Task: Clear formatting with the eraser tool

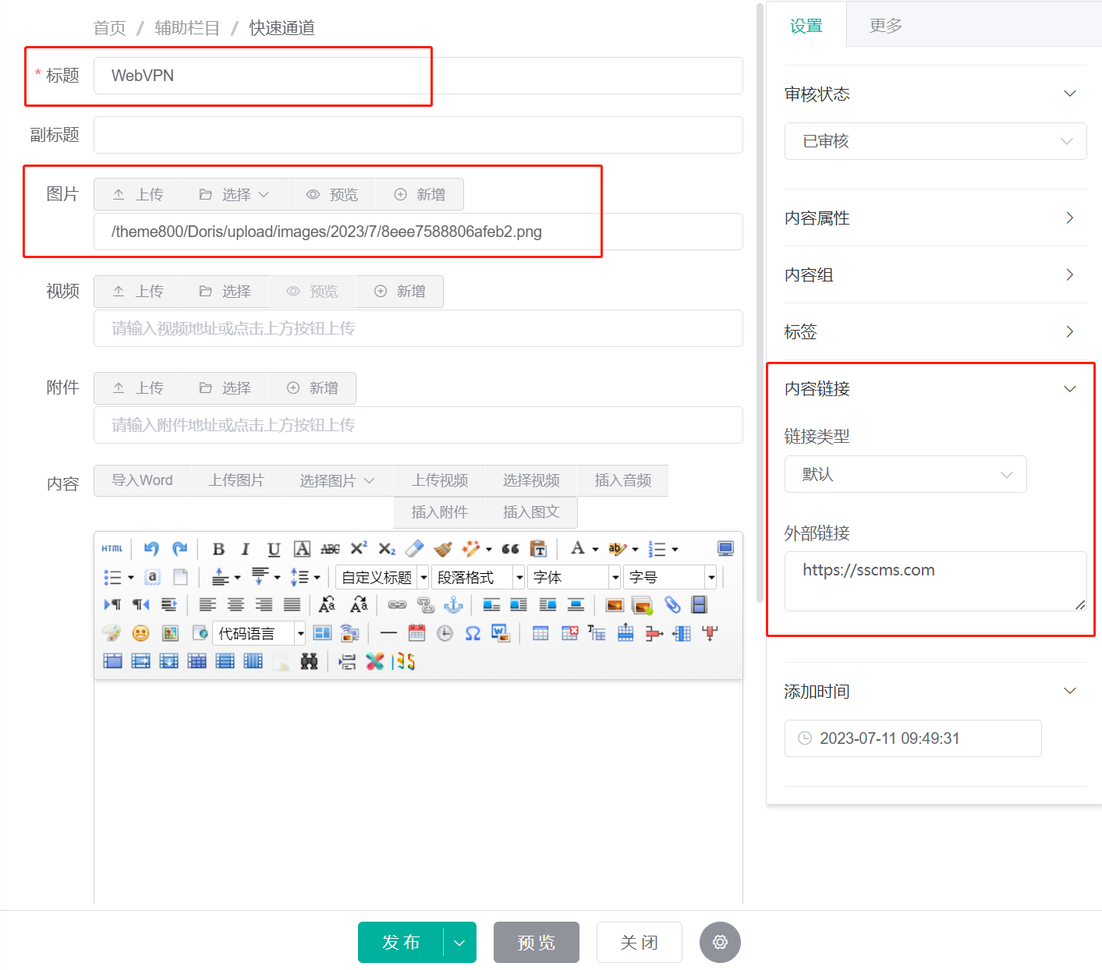Action: 414,548
